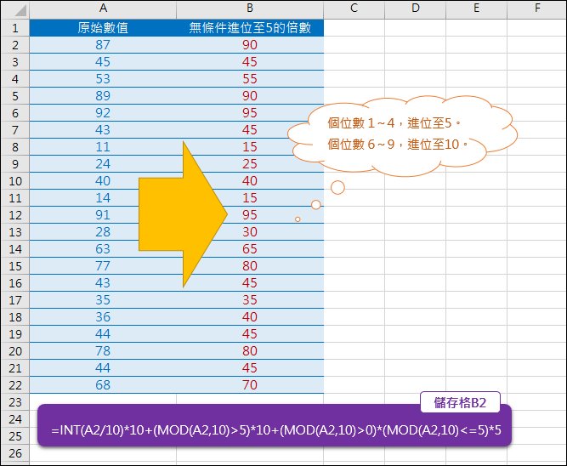Viewport: 567px width, 466px height.
Task: Click header cell 無條件進位至5的倍數
Action: (250, 28)
